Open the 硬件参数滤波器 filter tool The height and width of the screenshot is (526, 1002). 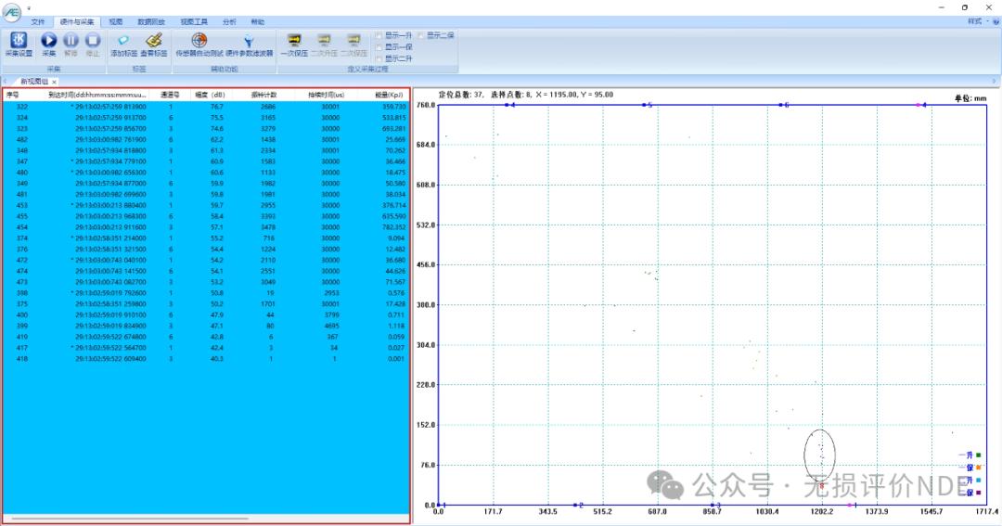(x=249, y=44)
